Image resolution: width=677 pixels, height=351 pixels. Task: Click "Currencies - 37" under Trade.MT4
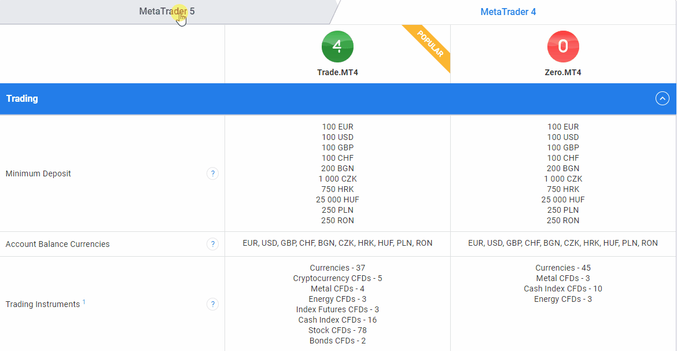pos(338,268)
